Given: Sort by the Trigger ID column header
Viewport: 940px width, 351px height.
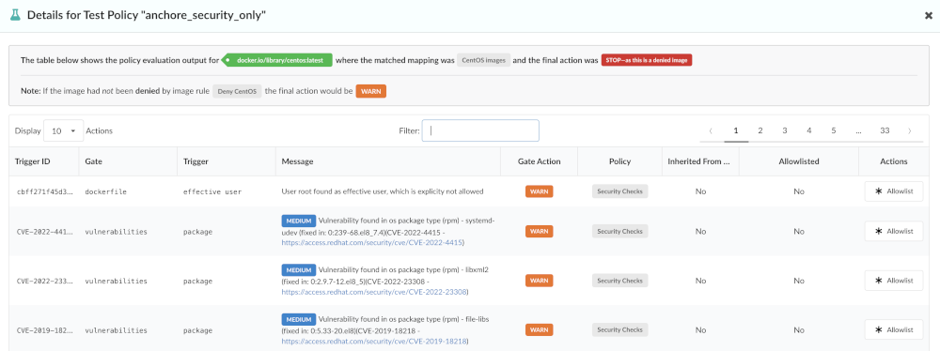Looking at the screenshot, I should tap(31, 161).
